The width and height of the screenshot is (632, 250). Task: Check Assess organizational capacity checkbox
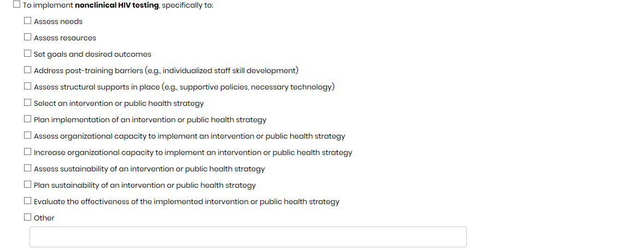pos(27,136)
